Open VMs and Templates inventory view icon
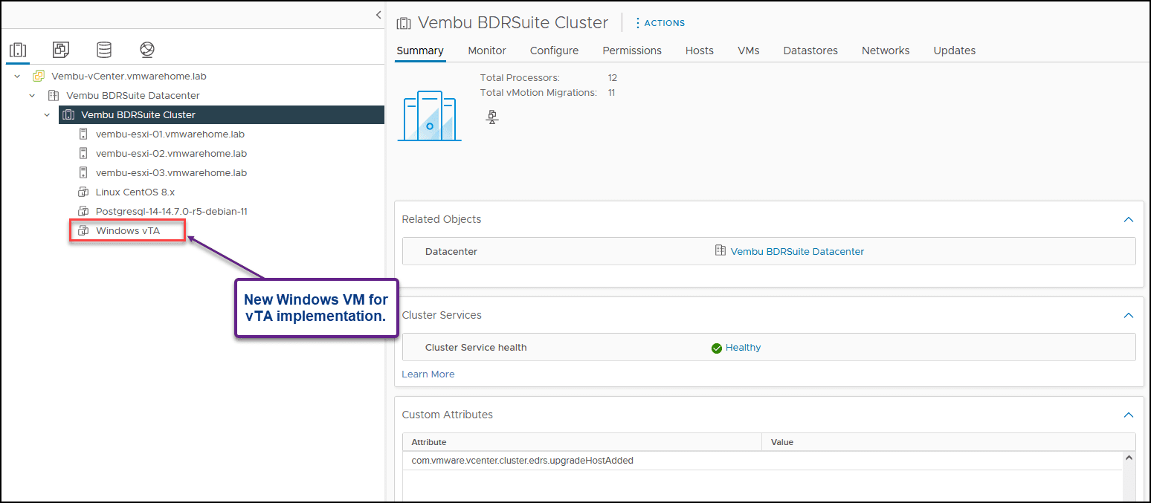 (x=61, y=50)
